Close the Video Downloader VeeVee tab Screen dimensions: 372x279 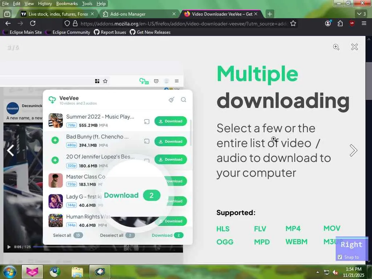point(256,14)
